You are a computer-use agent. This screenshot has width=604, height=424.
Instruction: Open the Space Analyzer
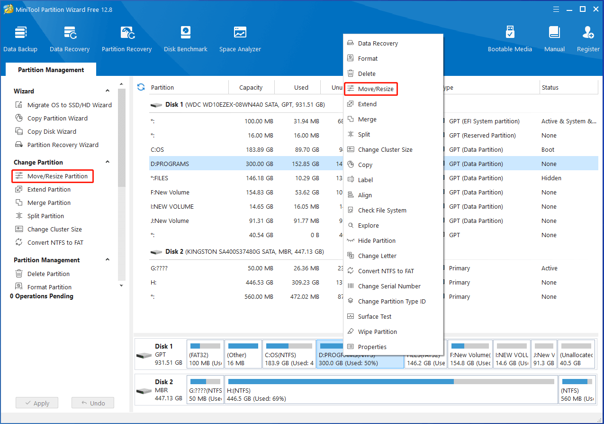click(240, 39)
